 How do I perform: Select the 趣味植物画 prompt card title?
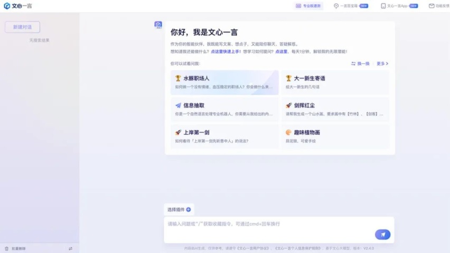coord(307,132)
